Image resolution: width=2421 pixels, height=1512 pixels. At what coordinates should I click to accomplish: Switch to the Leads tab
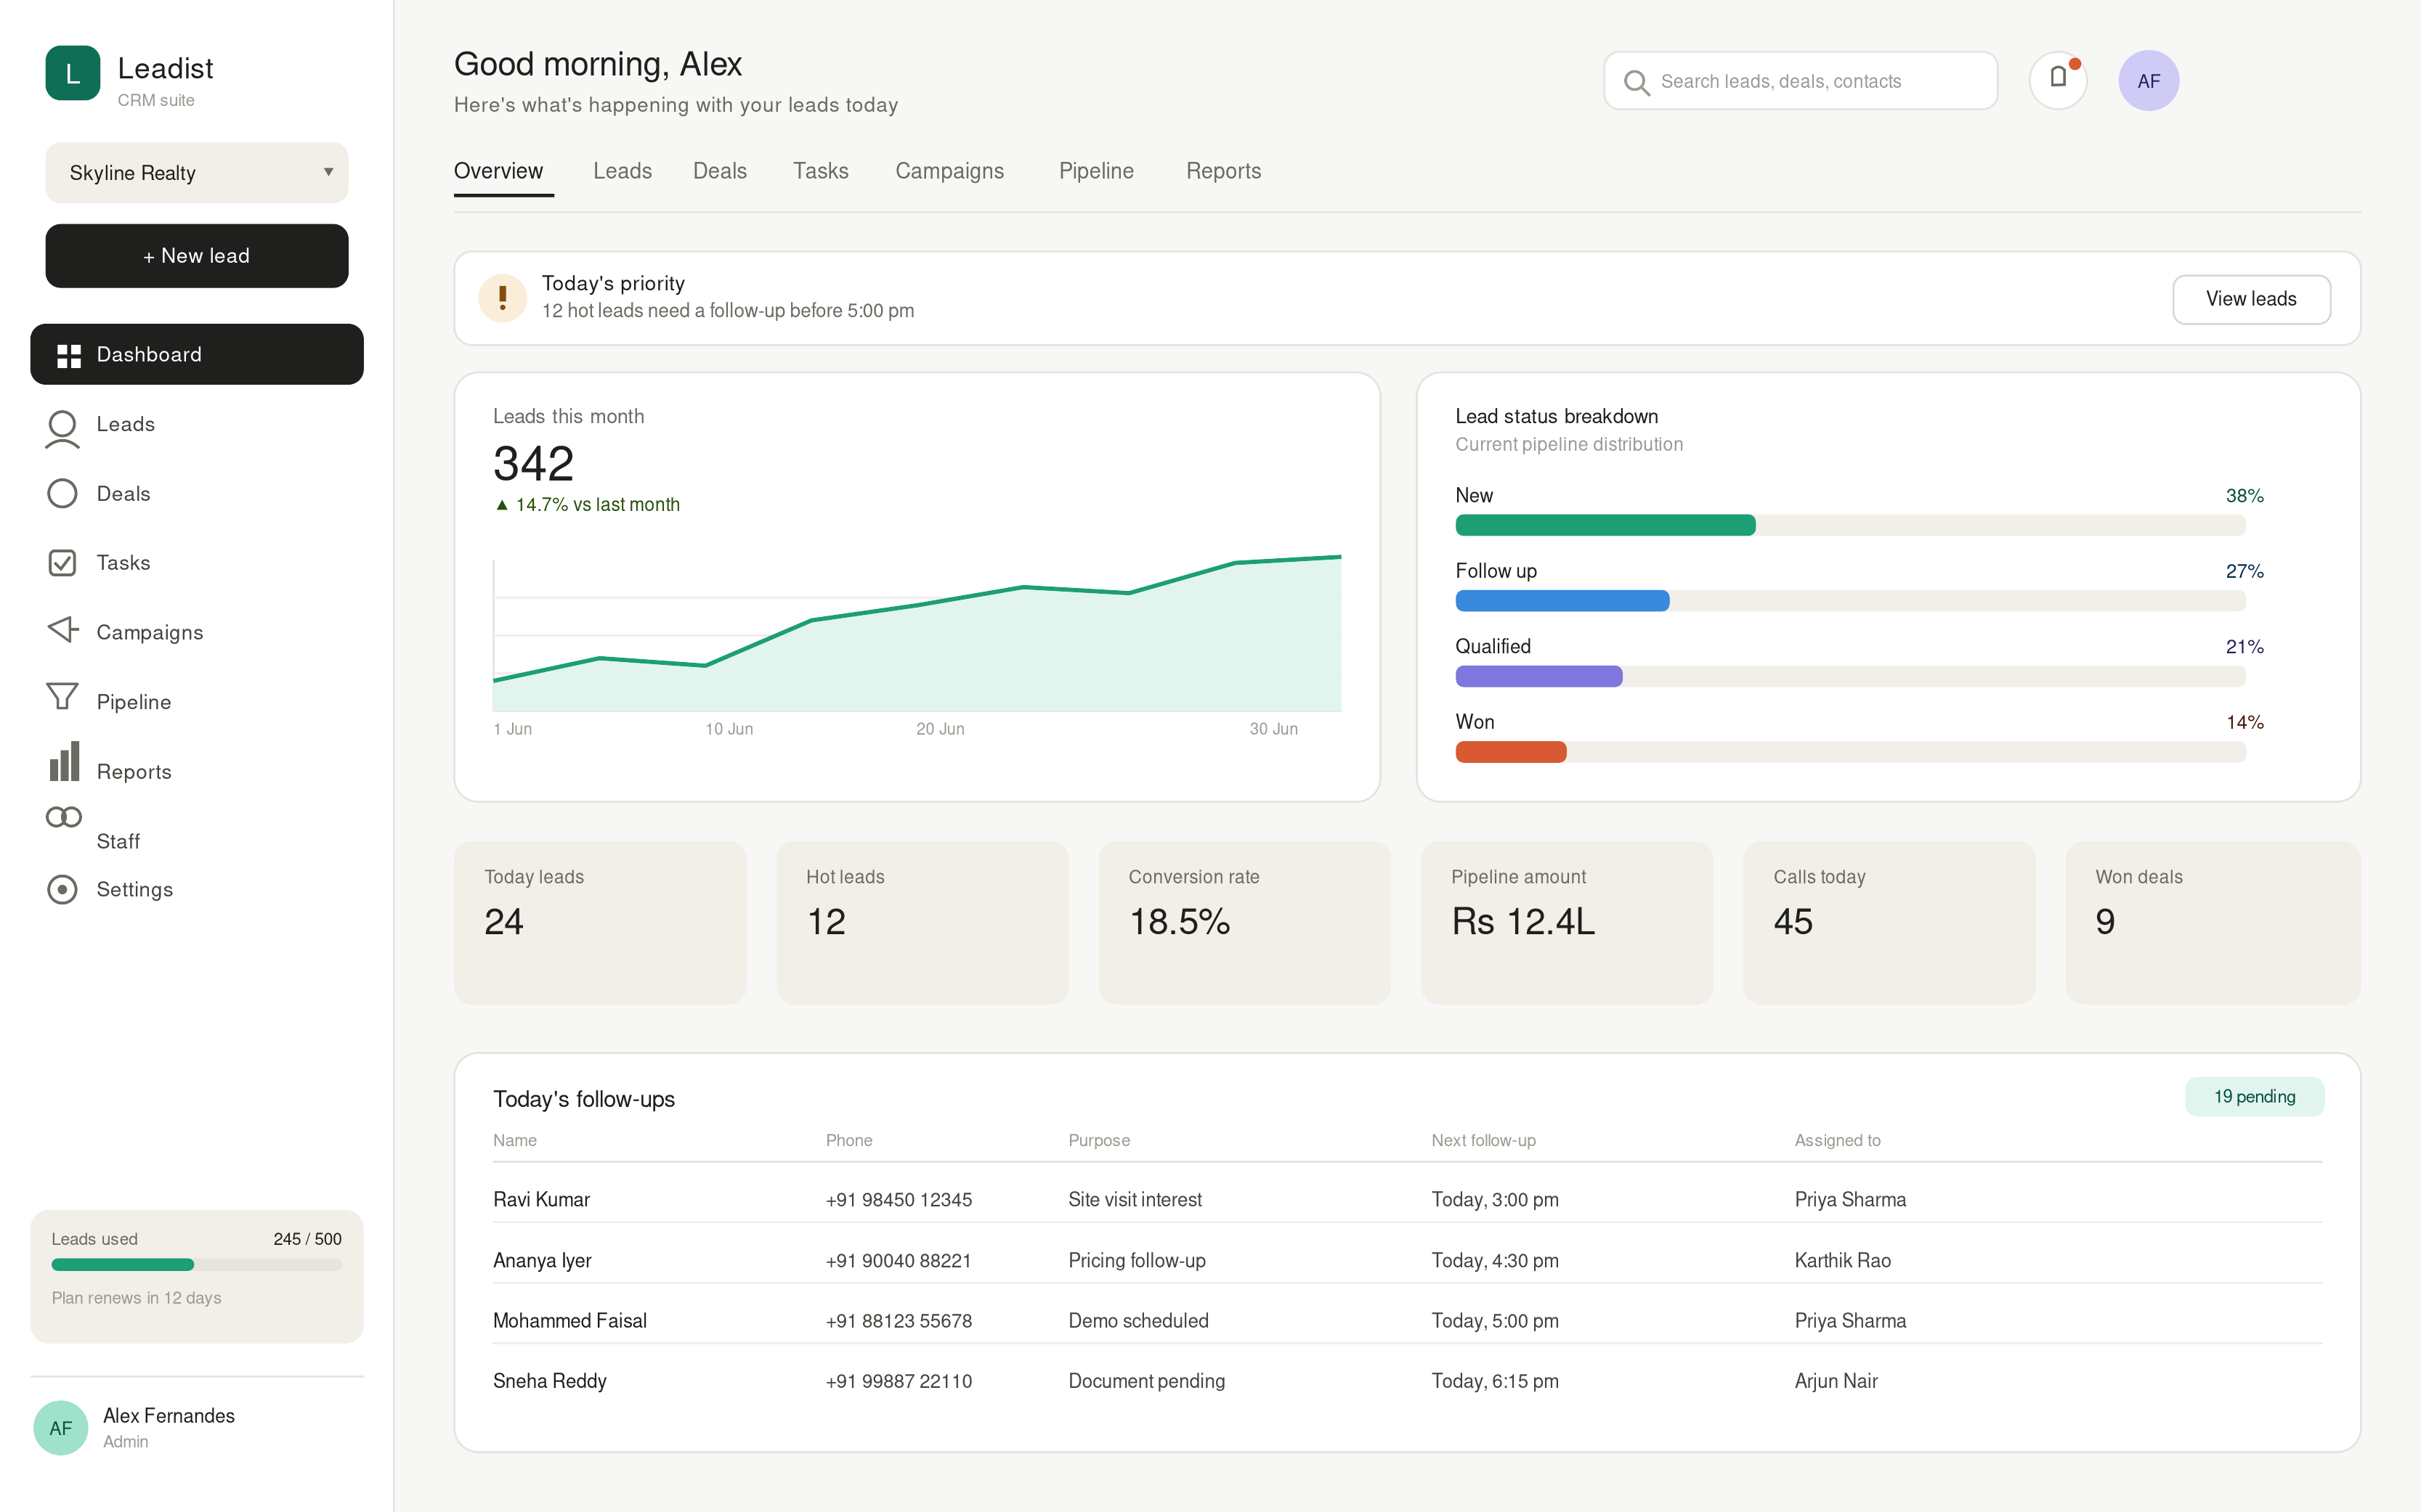(x=623, y=171)
